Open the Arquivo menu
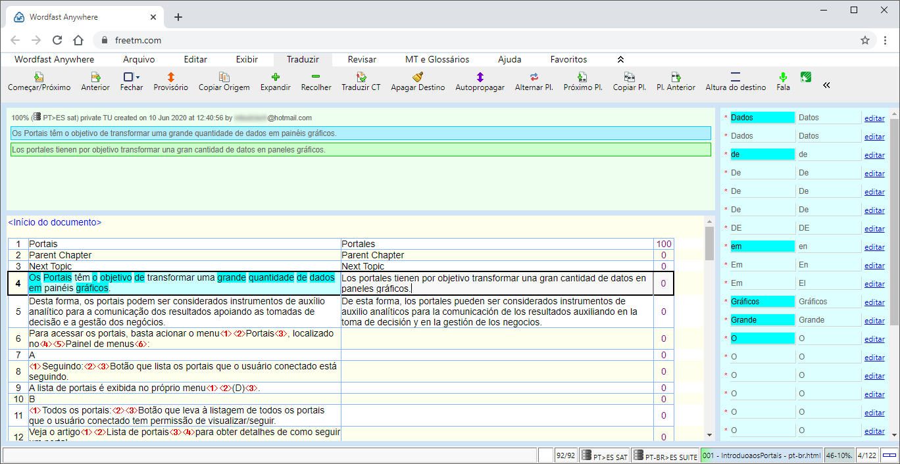 (x=139, y=59)
